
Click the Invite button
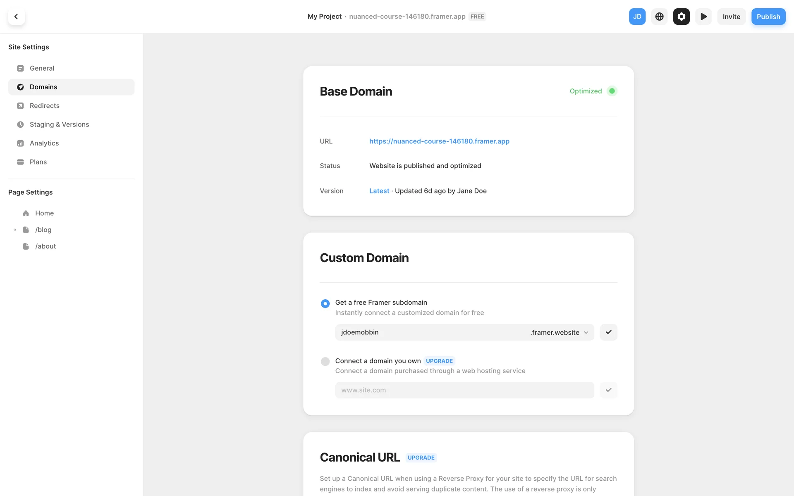(731, 17)
